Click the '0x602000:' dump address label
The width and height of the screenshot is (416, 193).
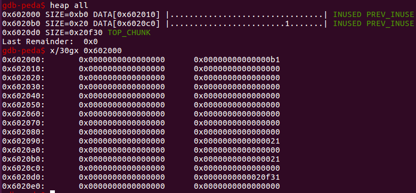click(23, 60)
